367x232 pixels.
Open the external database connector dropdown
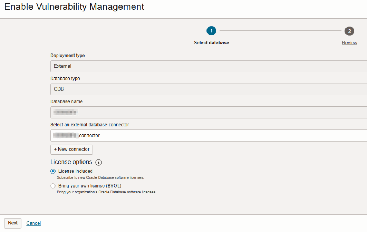coord(208,136)
